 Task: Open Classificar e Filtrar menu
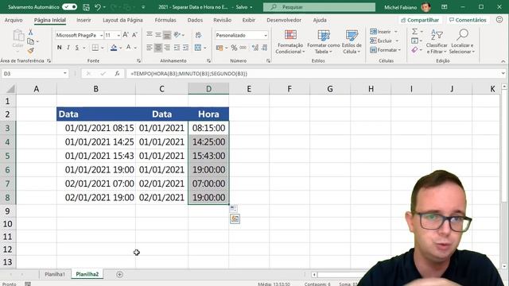click(437, 41)
